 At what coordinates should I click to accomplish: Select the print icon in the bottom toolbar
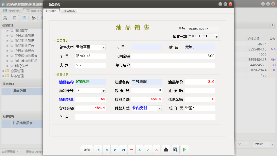click(x=166, y=149)
